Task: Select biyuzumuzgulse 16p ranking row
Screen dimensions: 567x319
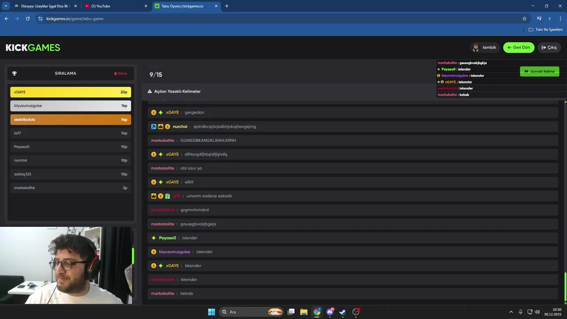Action: click(71, 106)
